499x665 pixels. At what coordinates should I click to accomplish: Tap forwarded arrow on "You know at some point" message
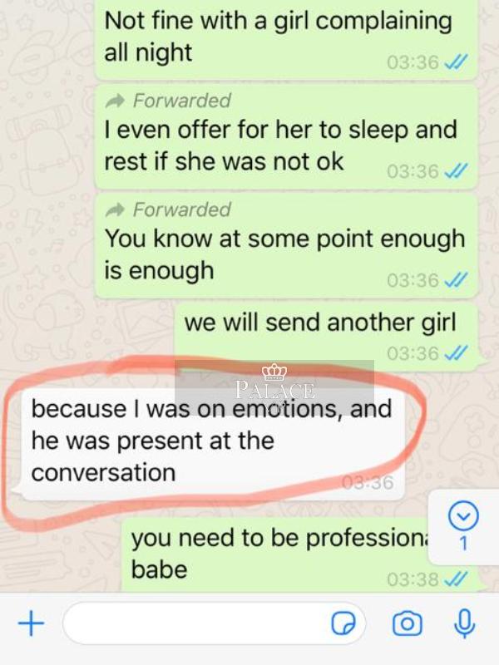(x=114, y=210)
